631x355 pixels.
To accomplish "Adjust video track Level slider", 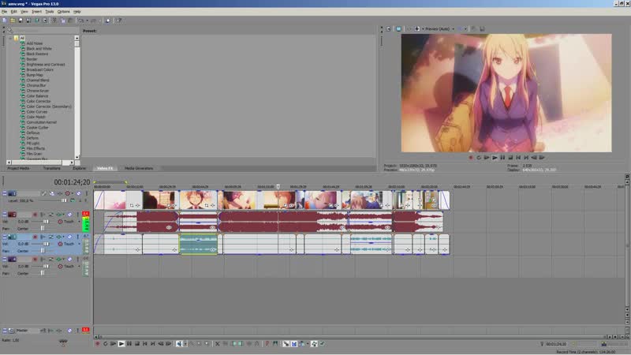I will pyautogui.click(x=64, y=200).
